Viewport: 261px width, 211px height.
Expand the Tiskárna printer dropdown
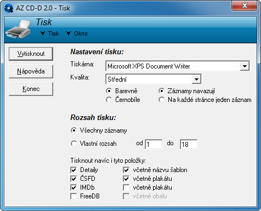[245, 66]
